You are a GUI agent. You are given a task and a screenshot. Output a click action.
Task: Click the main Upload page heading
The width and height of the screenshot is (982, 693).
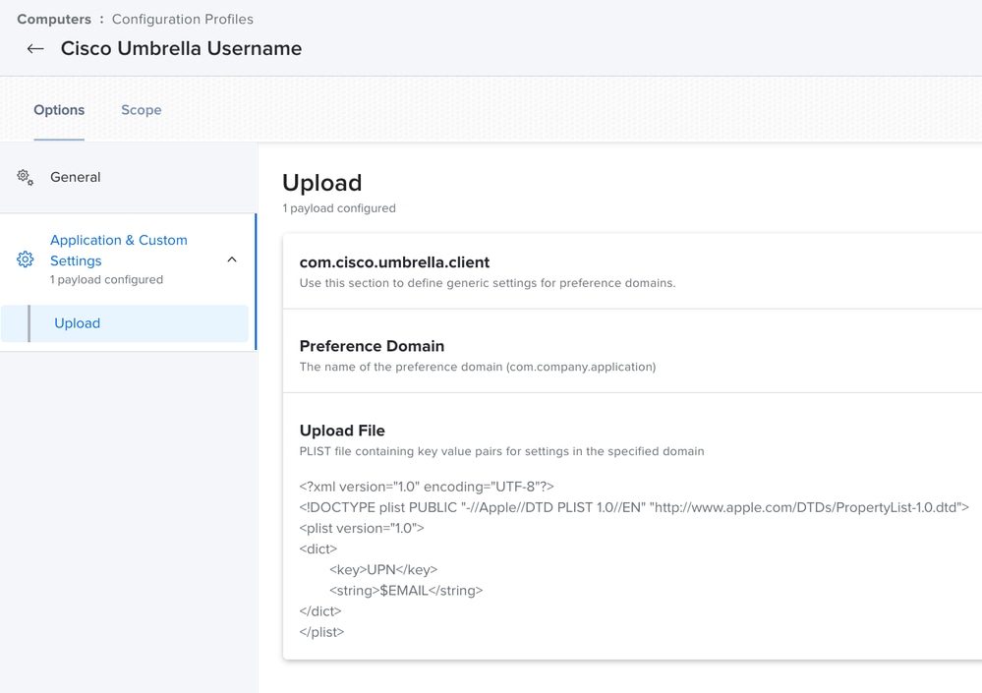pyautogui.click(x=321, y=183)
